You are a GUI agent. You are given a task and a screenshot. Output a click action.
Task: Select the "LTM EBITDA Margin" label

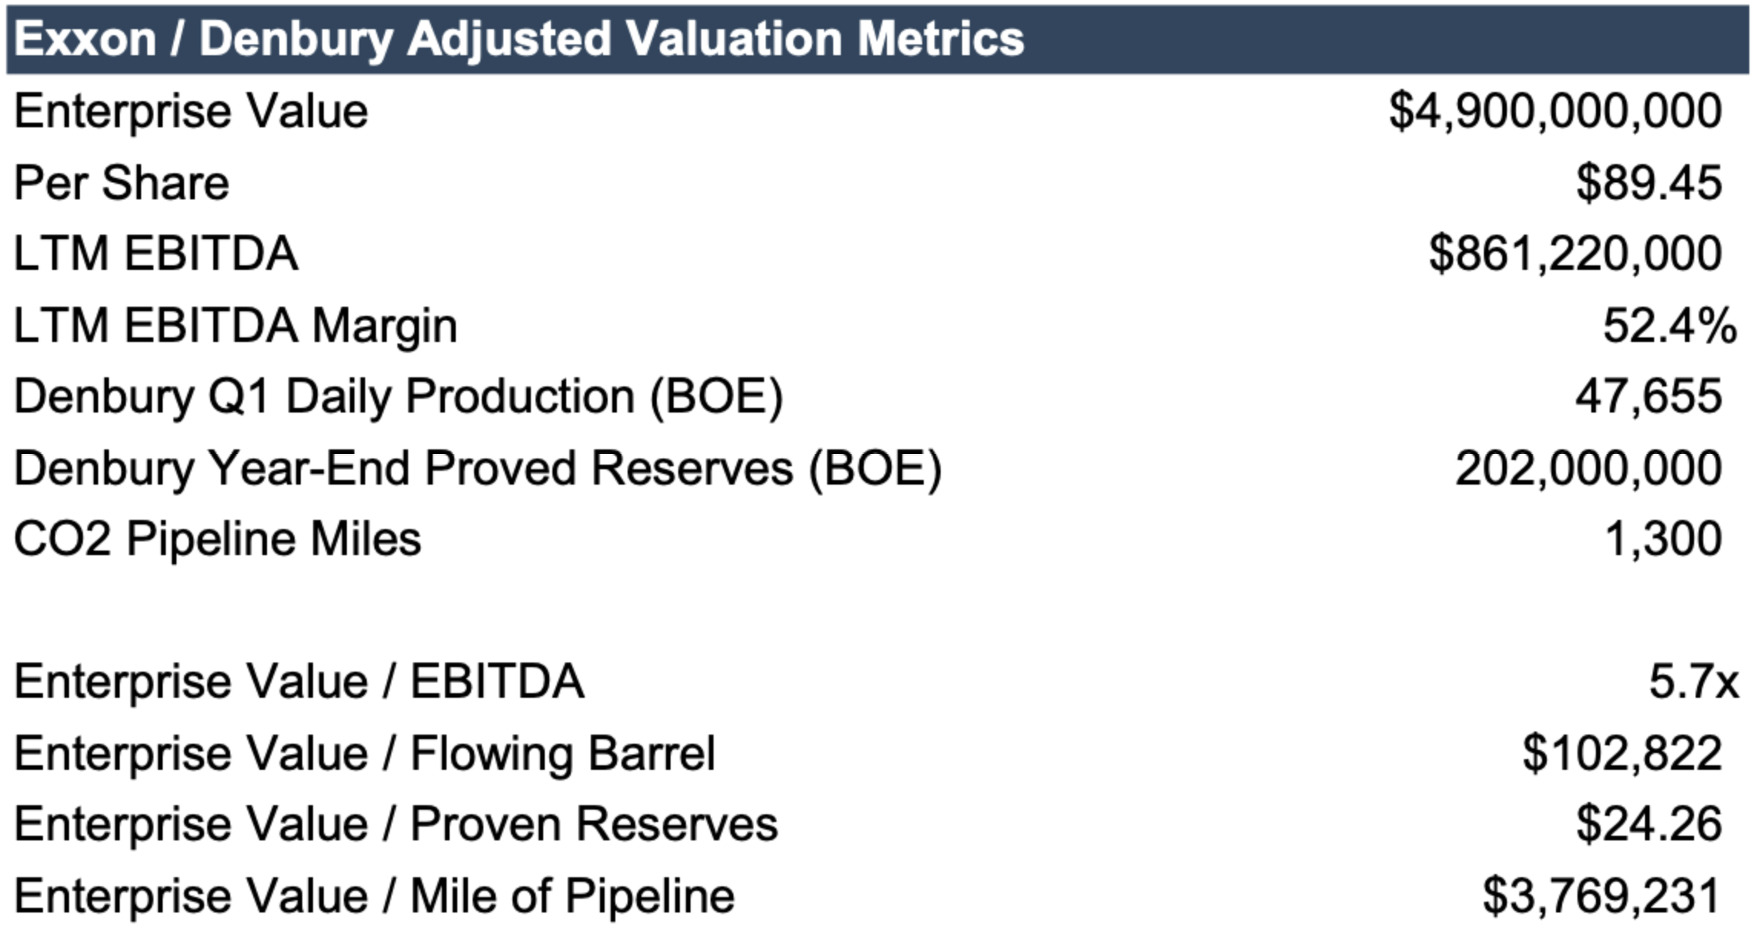[236, 326]
